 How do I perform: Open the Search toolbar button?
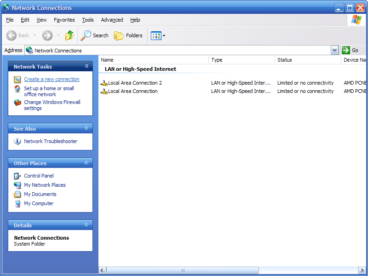point(95,35)
